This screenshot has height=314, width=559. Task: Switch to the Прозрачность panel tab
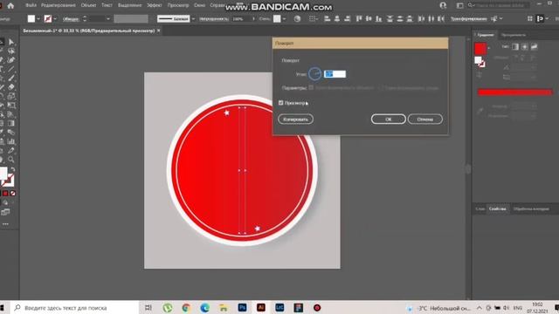(x=514, y=35)
